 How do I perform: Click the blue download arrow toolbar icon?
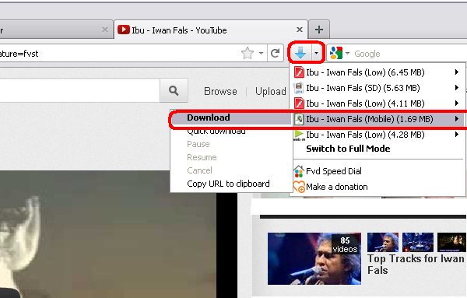pyautogui.click(x=300, y=53)
